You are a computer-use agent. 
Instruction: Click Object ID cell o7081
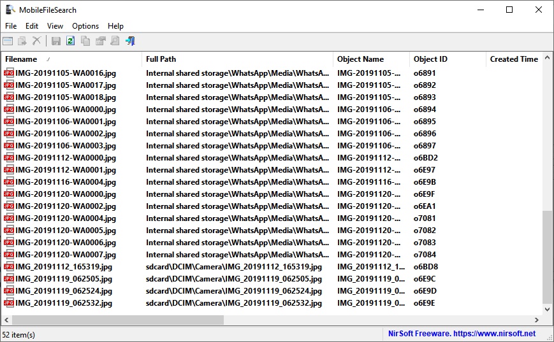coord(425,218)
